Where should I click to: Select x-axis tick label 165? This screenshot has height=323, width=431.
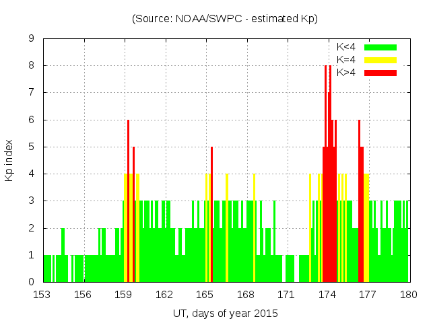click(205, 294)
